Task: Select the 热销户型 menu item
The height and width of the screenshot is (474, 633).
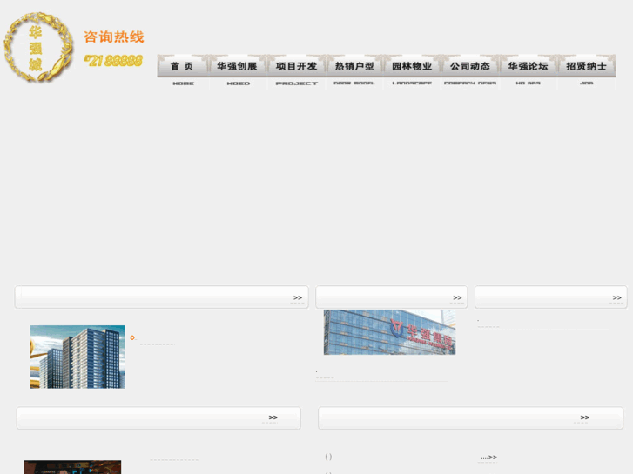Action: pyautogui.click(x=354, y=71)
